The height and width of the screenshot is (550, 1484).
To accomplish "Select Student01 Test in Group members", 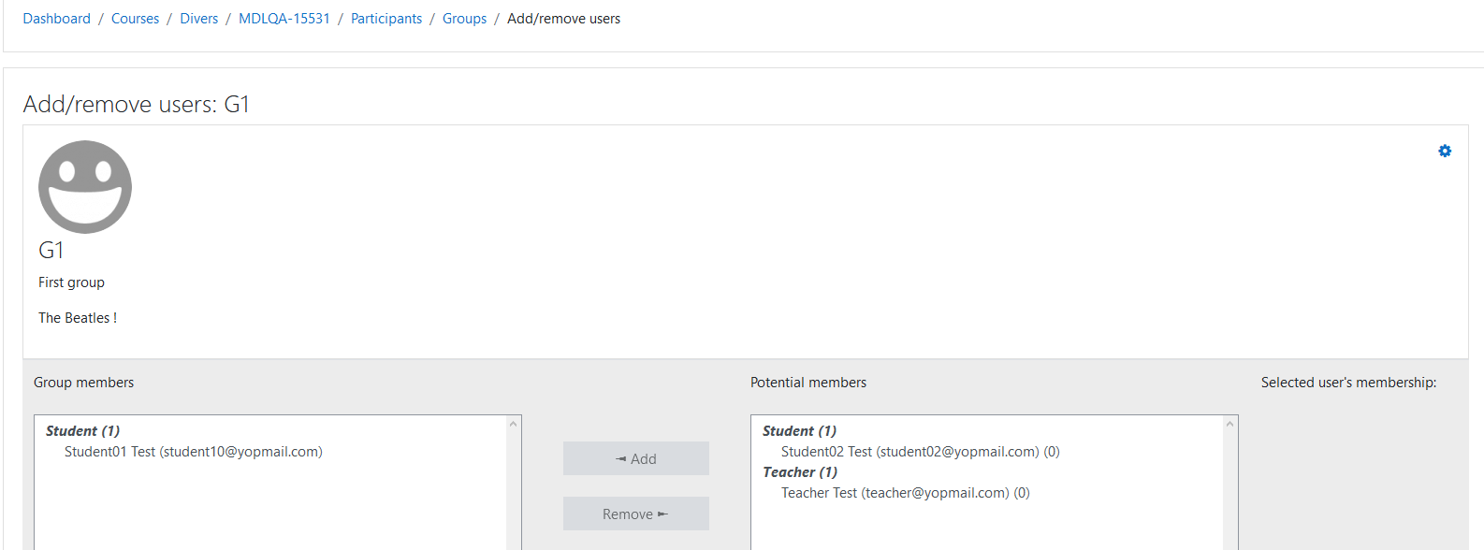I will click(194, 452).
